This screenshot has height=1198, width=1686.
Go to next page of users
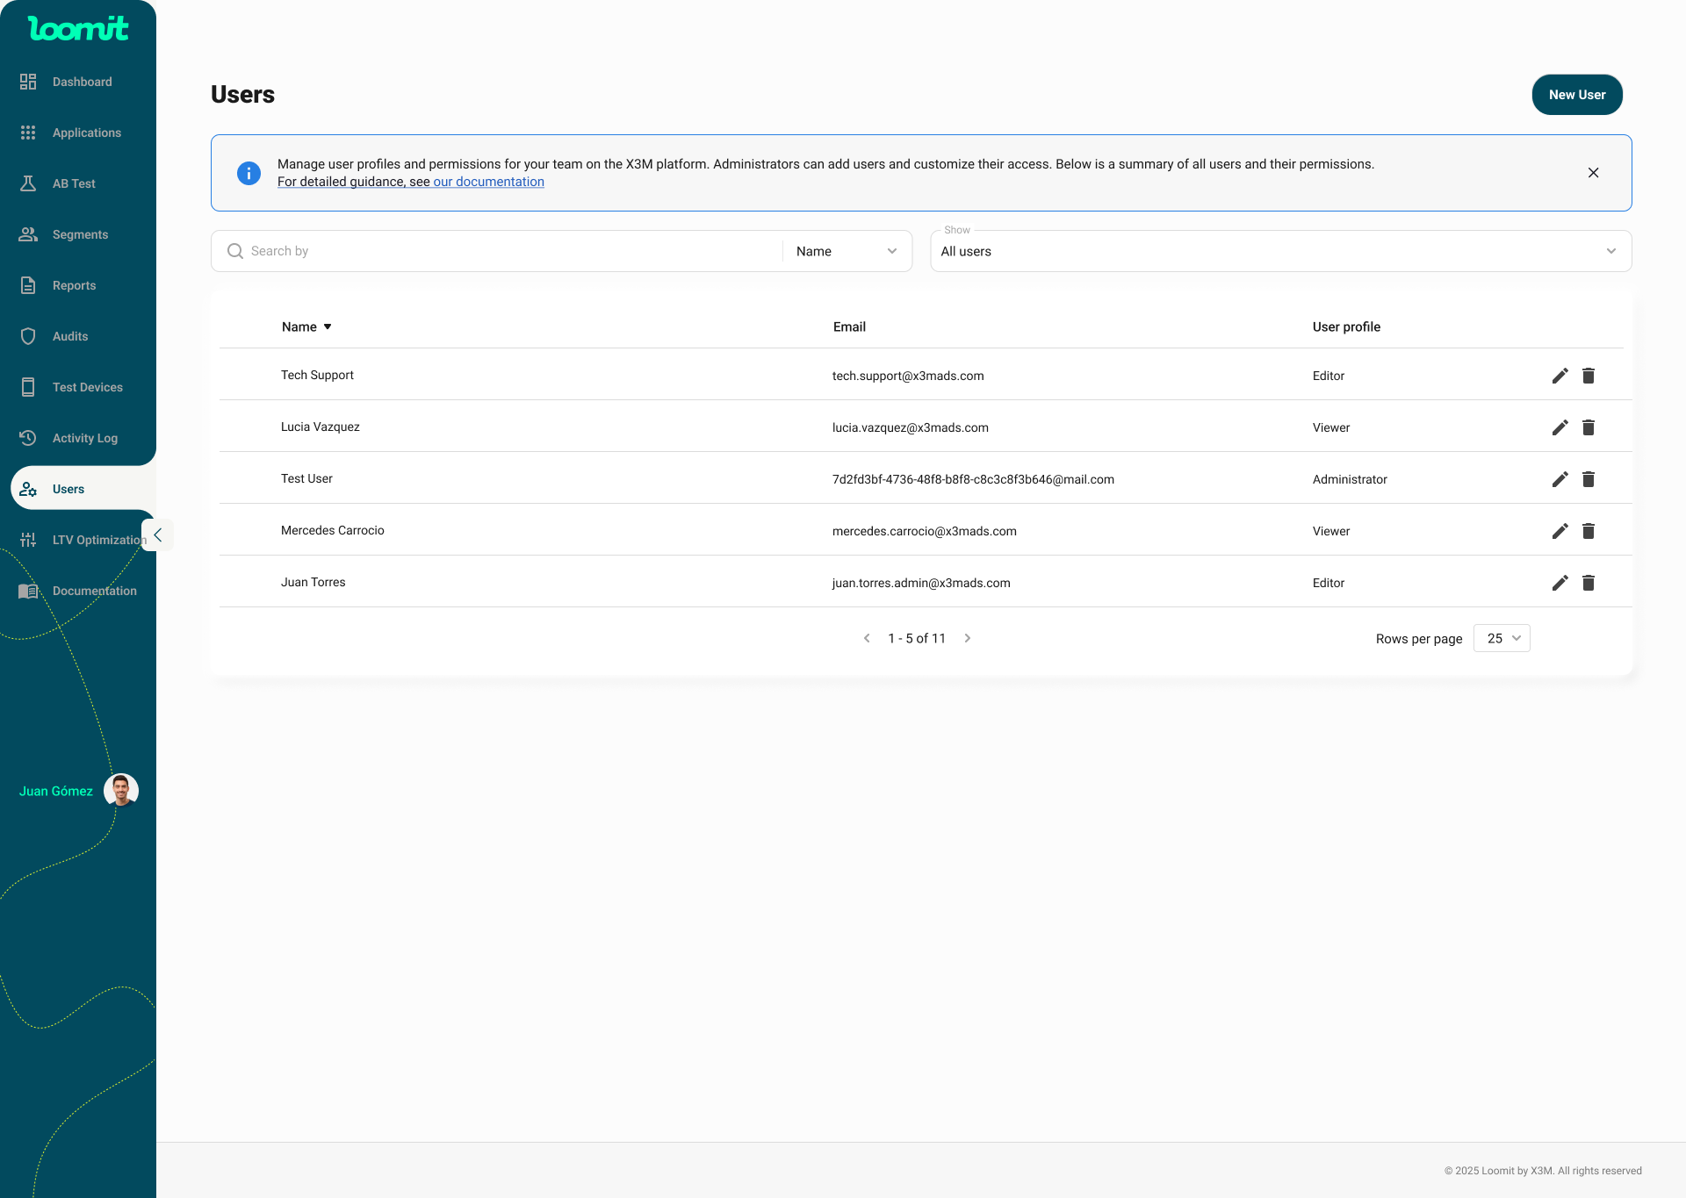968,638
